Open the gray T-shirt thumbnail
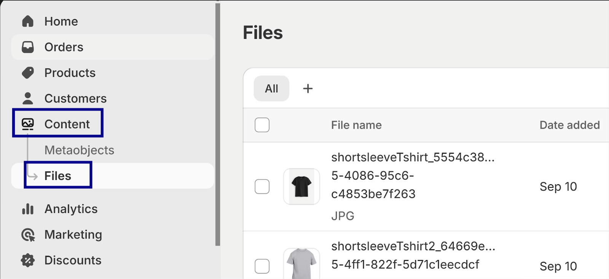 coord(301,264)
